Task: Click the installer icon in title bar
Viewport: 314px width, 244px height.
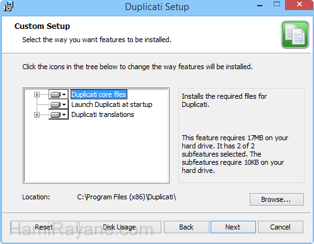Action: coord(8,6)
